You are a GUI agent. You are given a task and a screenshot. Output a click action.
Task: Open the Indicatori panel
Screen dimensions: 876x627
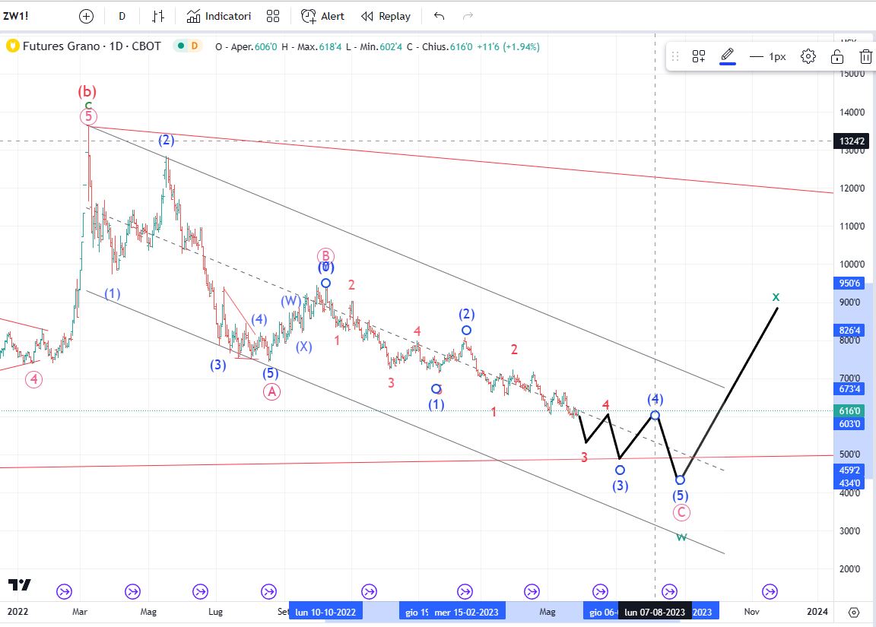click(x=218, y=16)
